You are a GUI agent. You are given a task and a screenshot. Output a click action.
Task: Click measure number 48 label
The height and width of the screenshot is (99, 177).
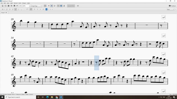pyautogui.click(x=12, y=75)
